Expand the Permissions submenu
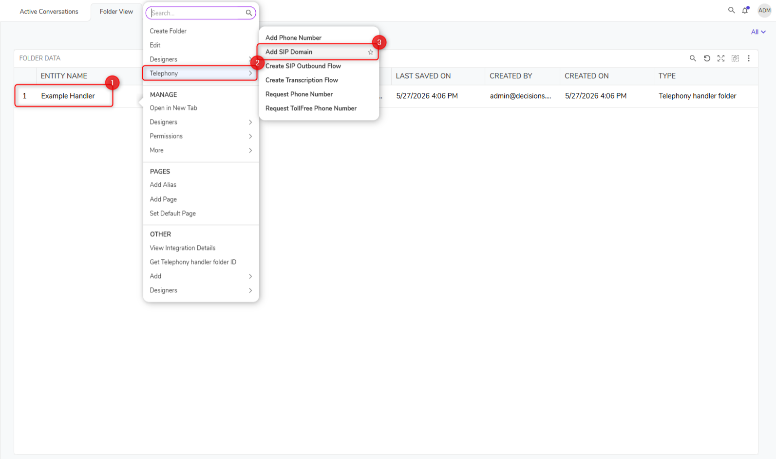This screenshot has width=776, height=459. (201, 136)
